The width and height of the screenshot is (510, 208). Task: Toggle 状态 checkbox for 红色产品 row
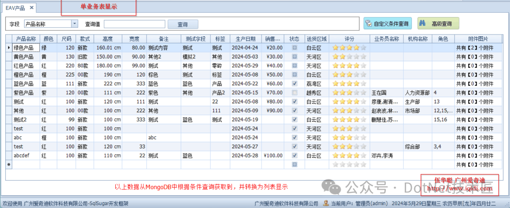click(x=295, y=66)
